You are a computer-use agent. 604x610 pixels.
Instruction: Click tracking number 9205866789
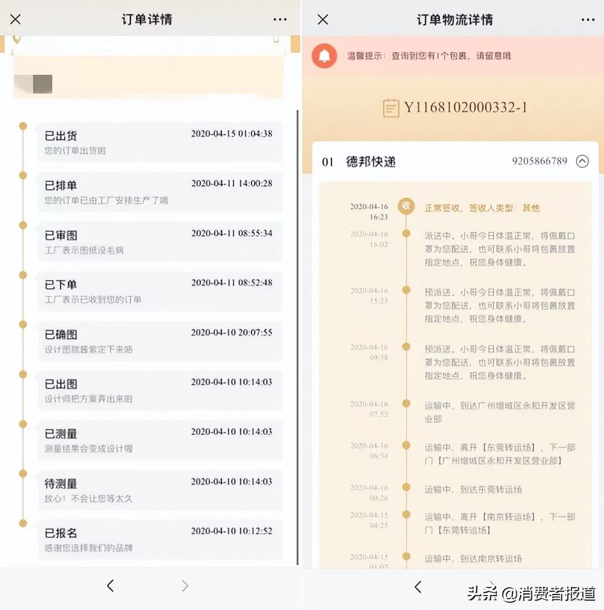(539, 161)
